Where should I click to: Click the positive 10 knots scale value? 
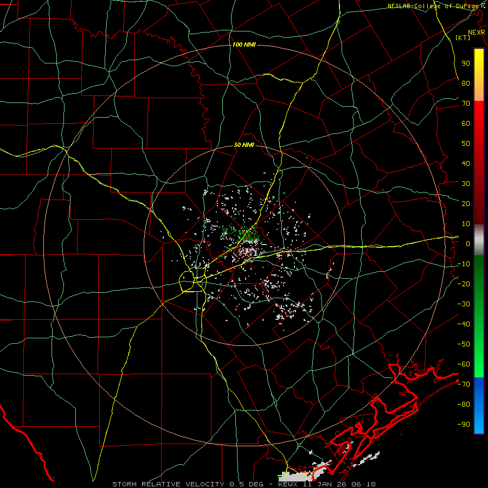pyautogui.click(x=466, y=224)
